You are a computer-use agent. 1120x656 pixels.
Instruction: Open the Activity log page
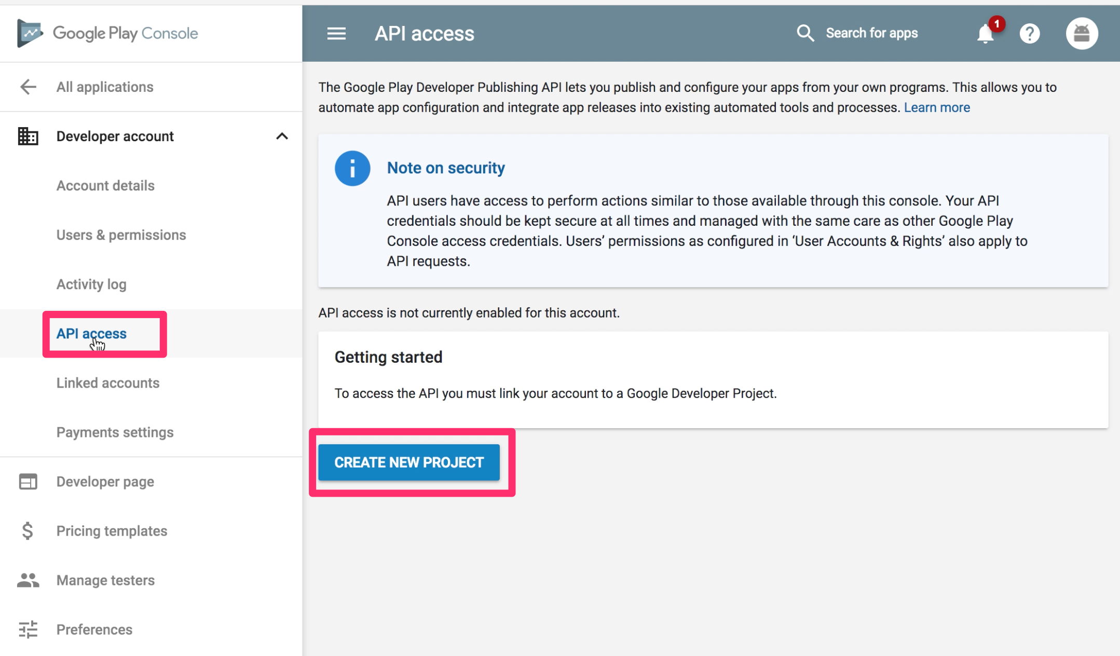(x=91, y=284)
